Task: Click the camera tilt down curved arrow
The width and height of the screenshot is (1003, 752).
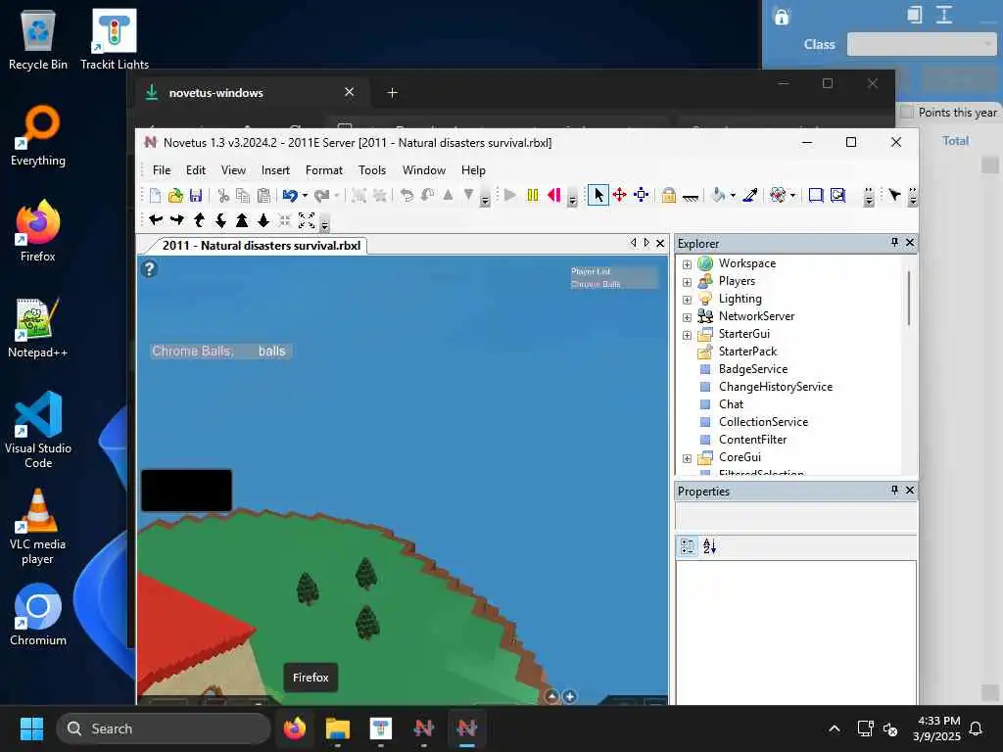Action: [x=220, y=220]
